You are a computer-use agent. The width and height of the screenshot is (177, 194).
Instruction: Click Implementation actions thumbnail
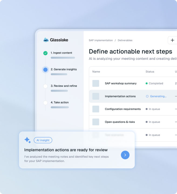click(x=96, y=96)
